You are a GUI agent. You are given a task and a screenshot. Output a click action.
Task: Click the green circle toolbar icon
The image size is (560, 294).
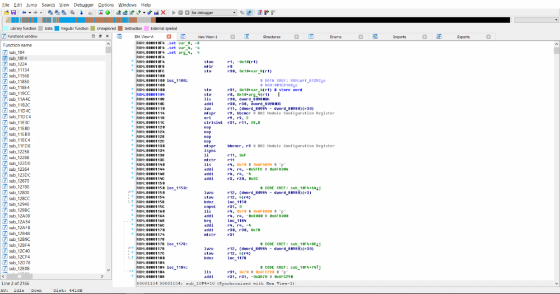[x=108, y=12]
